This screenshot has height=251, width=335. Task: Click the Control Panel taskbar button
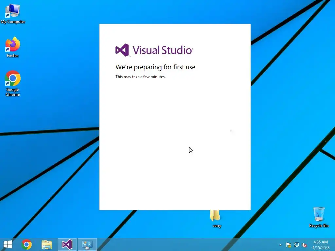coord(87,244)
